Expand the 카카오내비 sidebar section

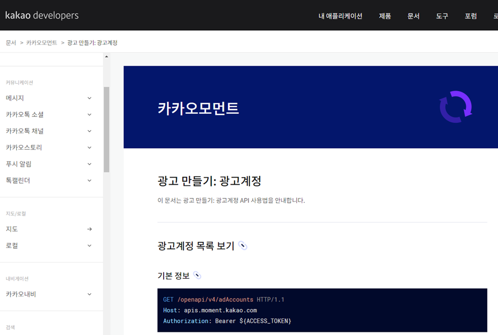coord(89,294)
